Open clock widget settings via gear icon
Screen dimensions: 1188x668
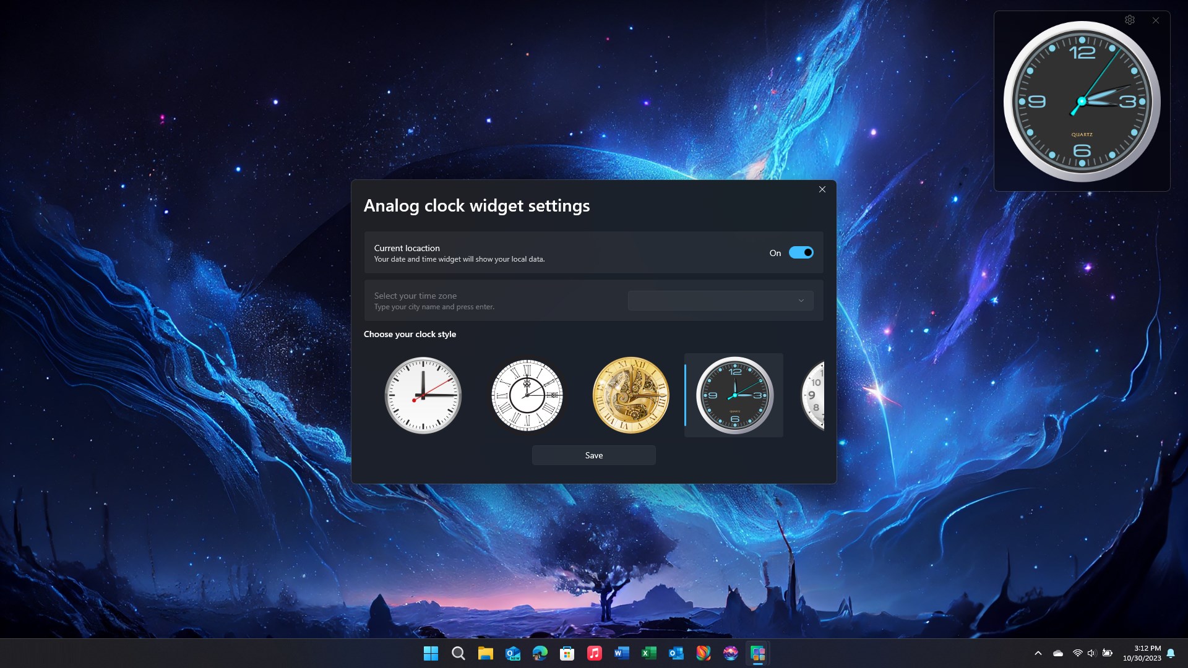(x=1130, y=20)
